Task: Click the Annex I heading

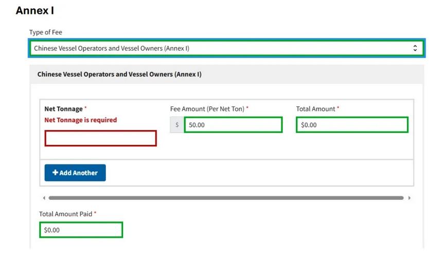Action: coord(34,10)
